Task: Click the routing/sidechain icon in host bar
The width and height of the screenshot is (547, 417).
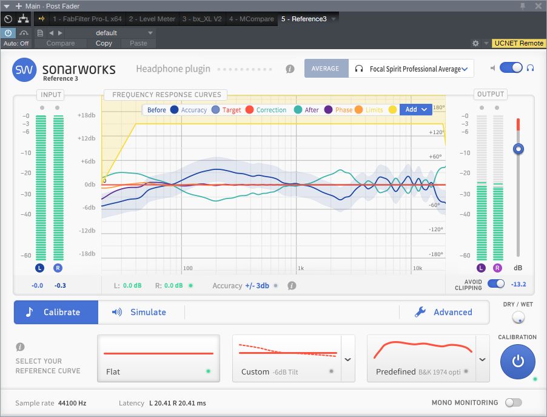Action: click(24, 19)
